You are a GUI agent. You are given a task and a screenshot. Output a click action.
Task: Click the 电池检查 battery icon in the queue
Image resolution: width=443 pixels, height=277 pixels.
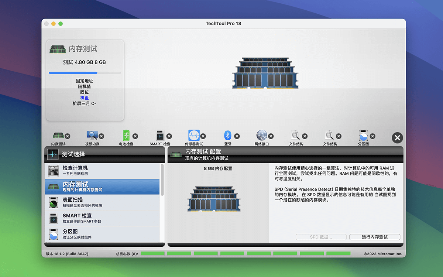click(x=126, y=136)
